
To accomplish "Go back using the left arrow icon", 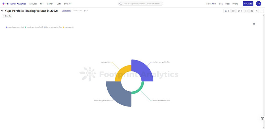I will tap(2, 11).
